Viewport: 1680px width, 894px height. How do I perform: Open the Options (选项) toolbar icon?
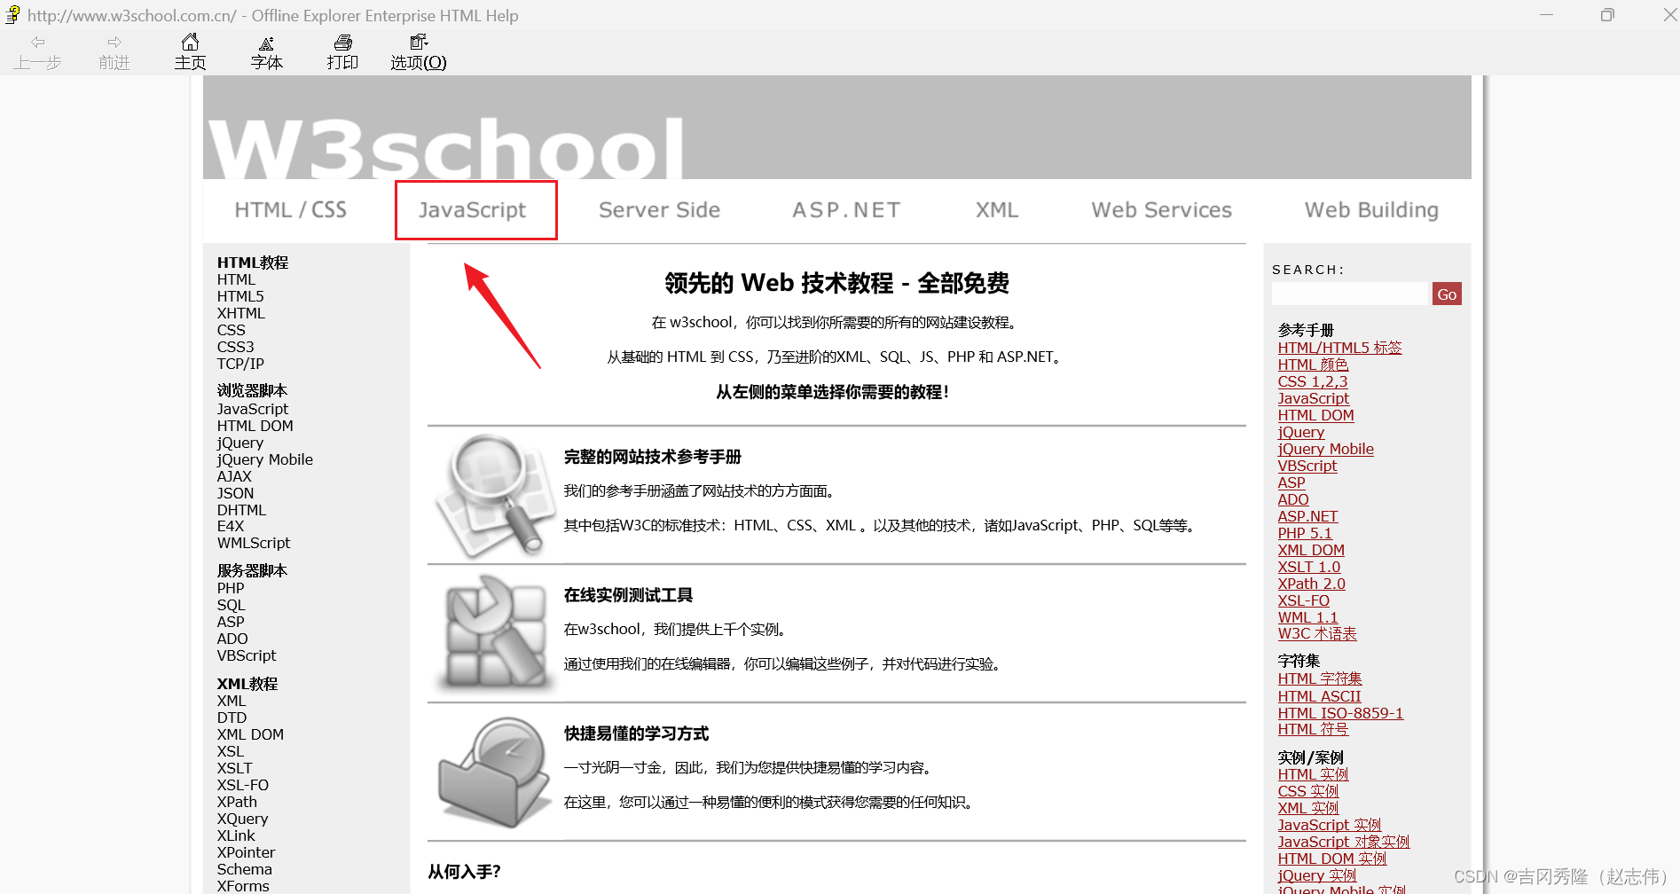419,42
